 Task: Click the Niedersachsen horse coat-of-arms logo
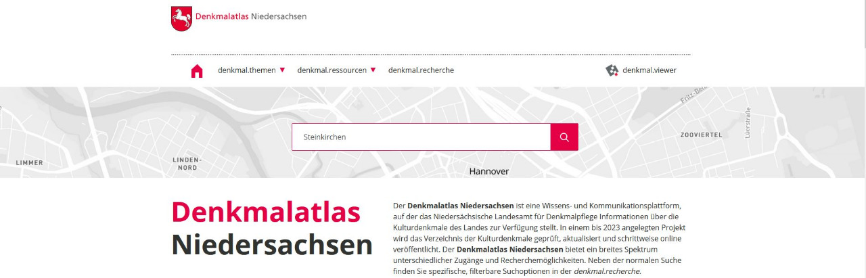181,18
